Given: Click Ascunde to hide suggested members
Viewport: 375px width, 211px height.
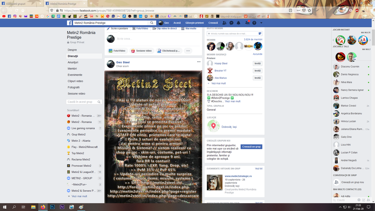Looking at the screenshot, I should pyautogui.click(x=258, y=54).
